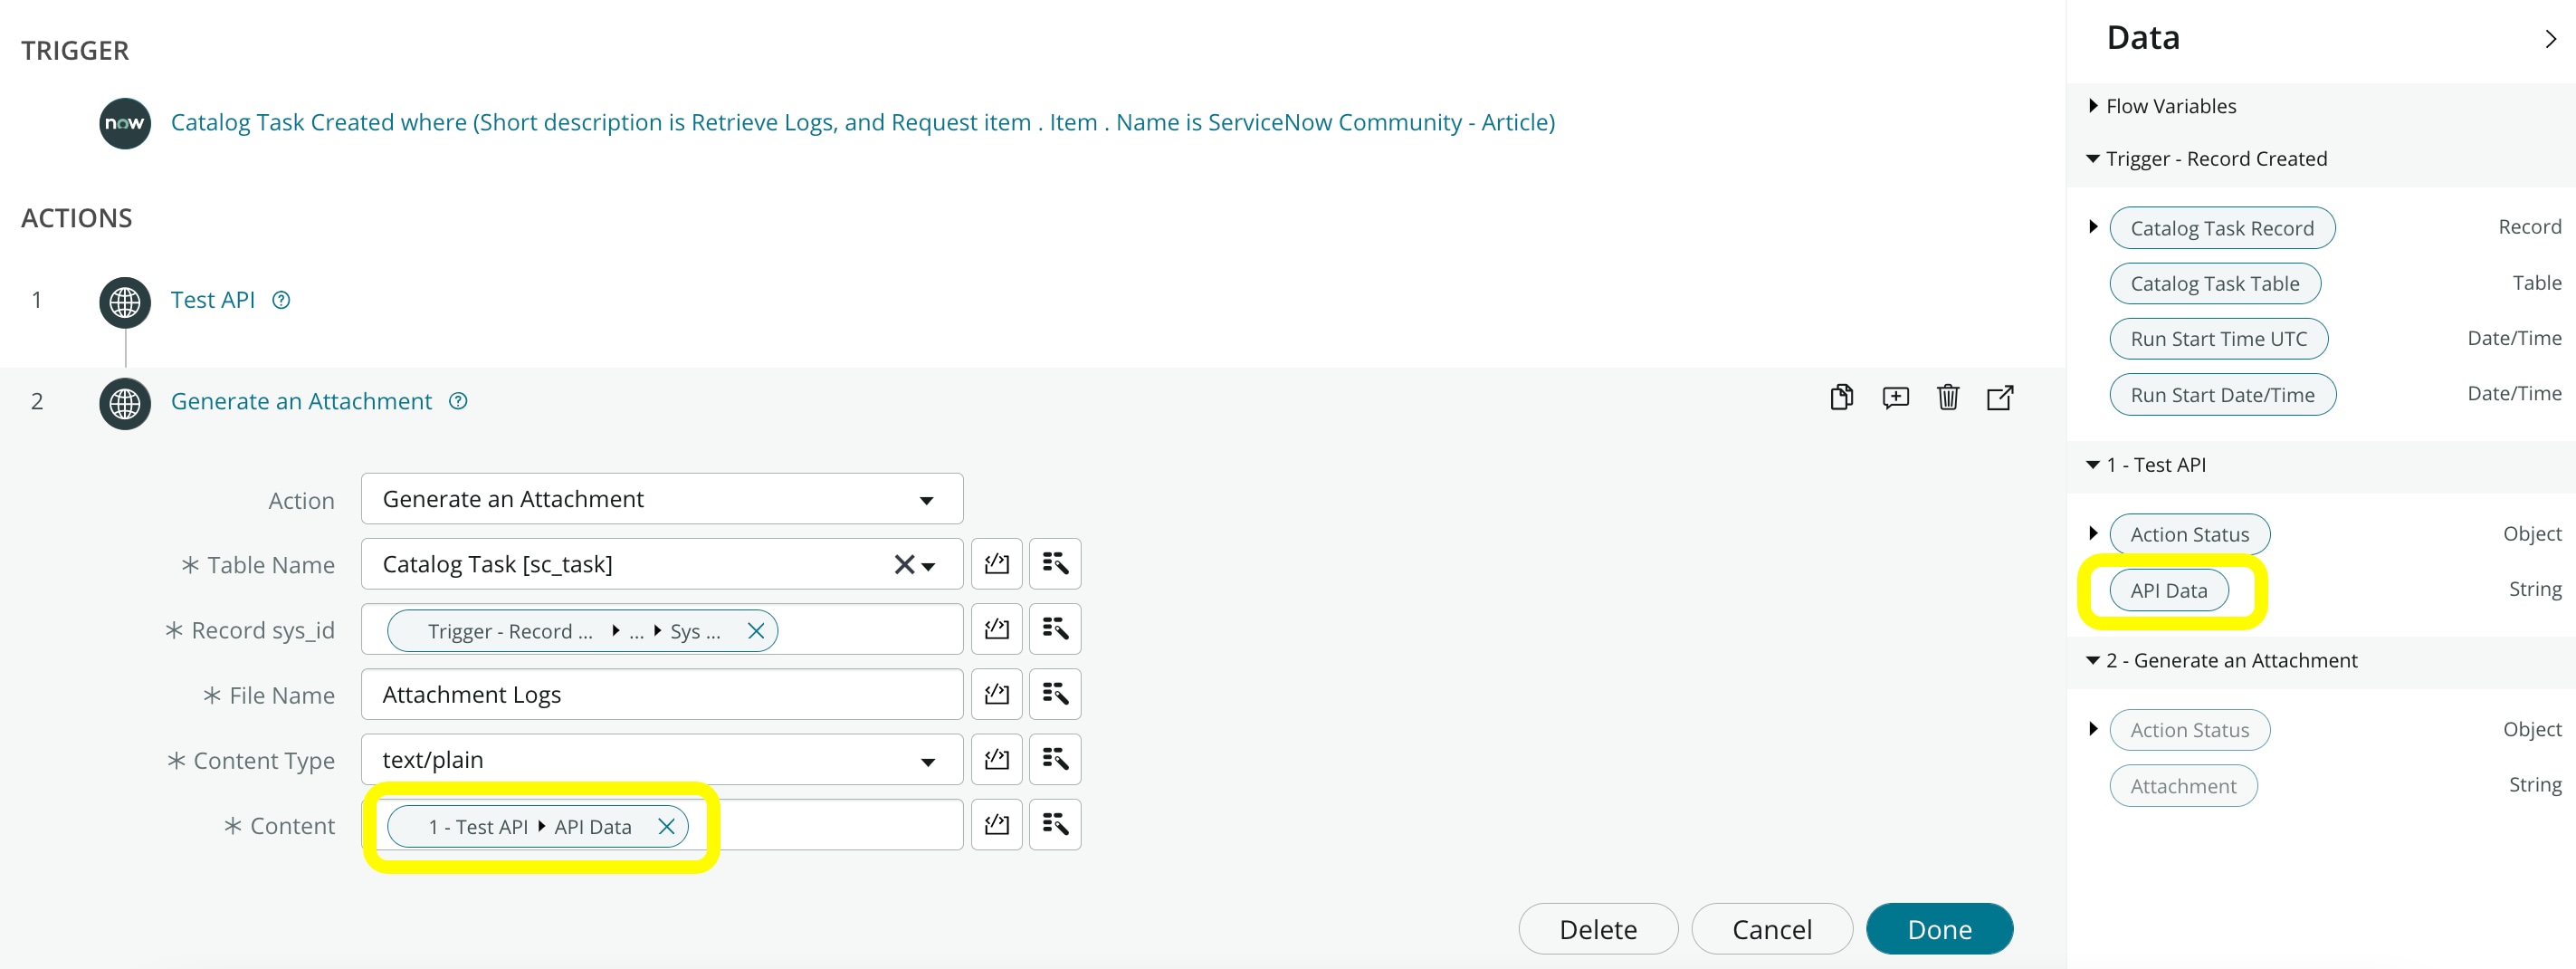The width and height of the screenshot is (2576, 969).
Task: Click the Done button
Action: pos(1939,929)
